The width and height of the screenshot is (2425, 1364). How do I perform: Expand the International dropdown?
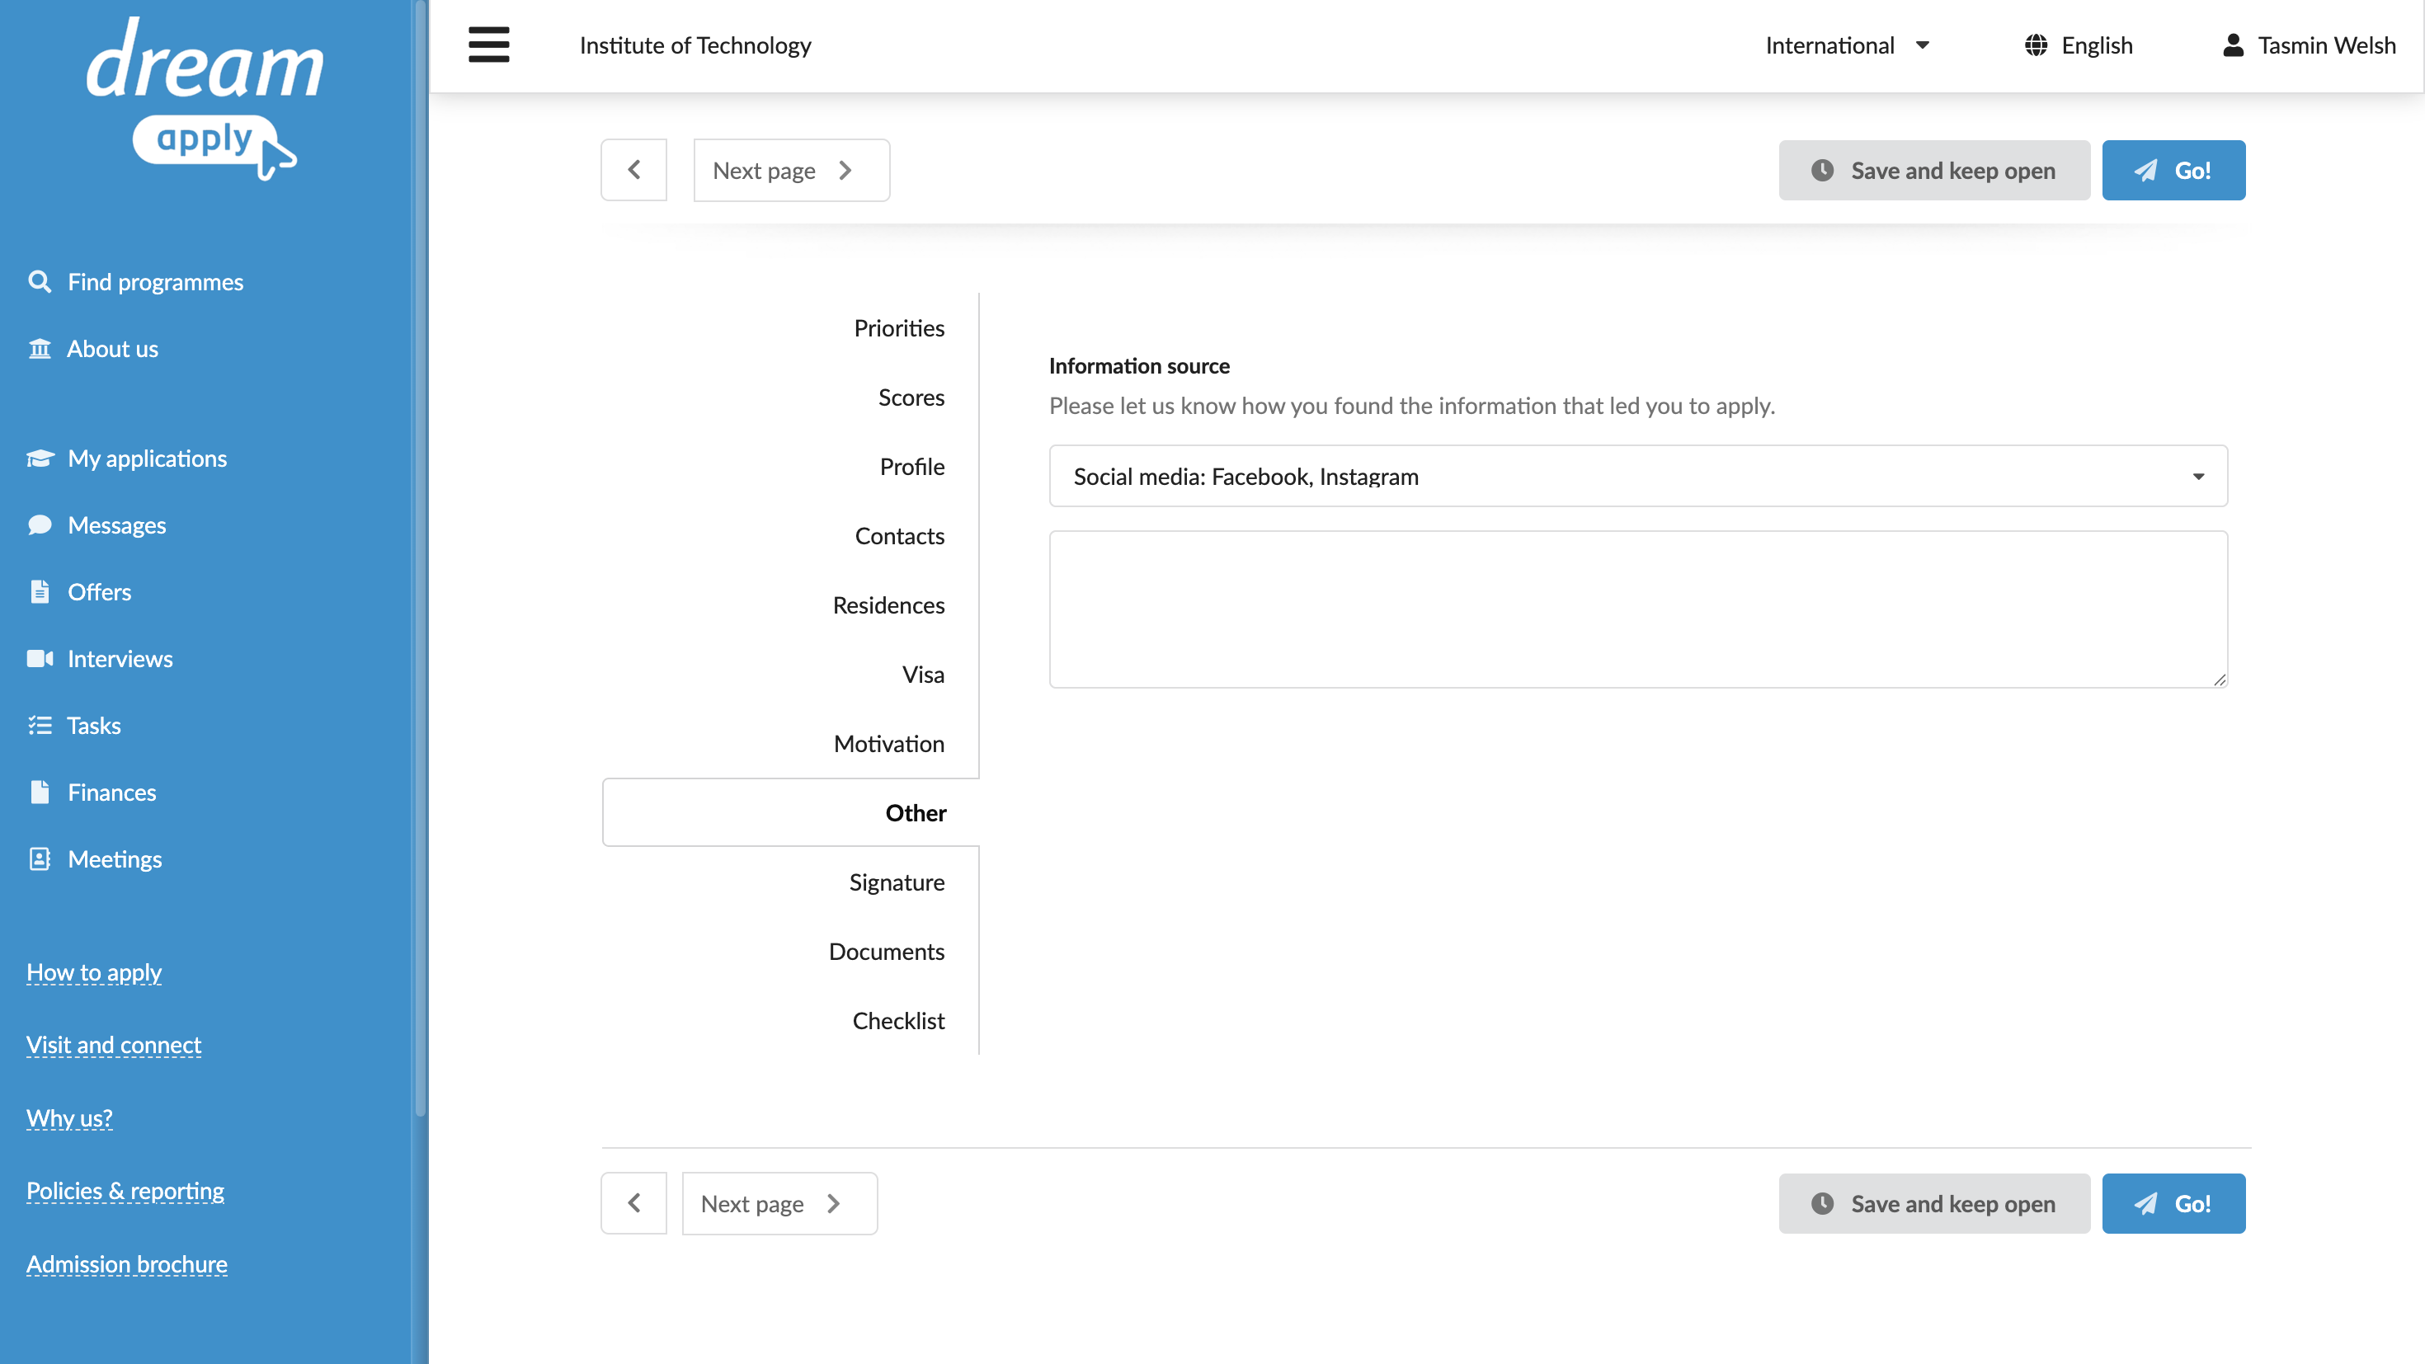click(x=1847, y=45)
